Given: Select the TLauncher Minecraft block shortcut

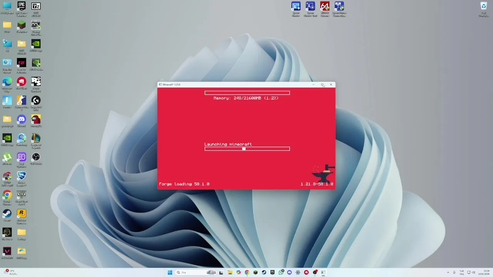Looking at the screenshot, I should pos(22,27).
